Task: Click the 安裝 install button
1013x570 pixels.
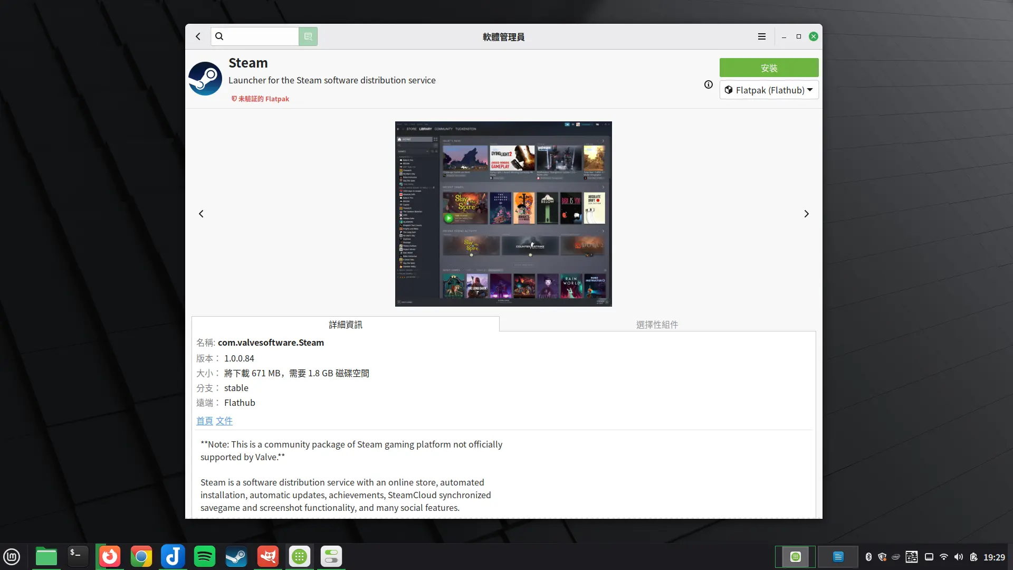Action: [x=769, y=68]
